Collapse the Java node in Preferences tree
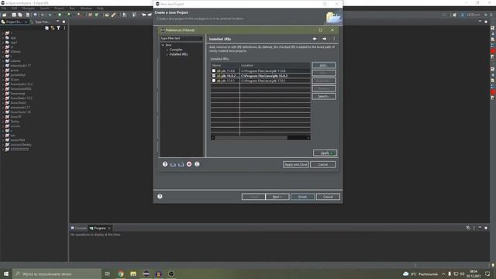Image resolution: width=496 pixels, height=279 pixels. [x=163, y=45]
